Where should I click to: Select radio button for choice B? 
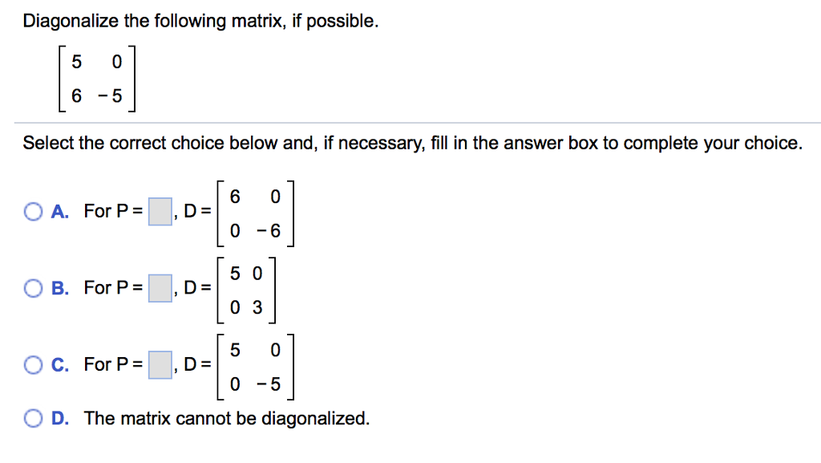click(x=33, y=287)
